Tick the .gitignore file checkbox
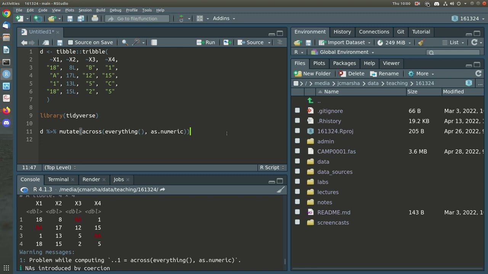This screenshot has width=488, height=274. (x=297, y=110)
